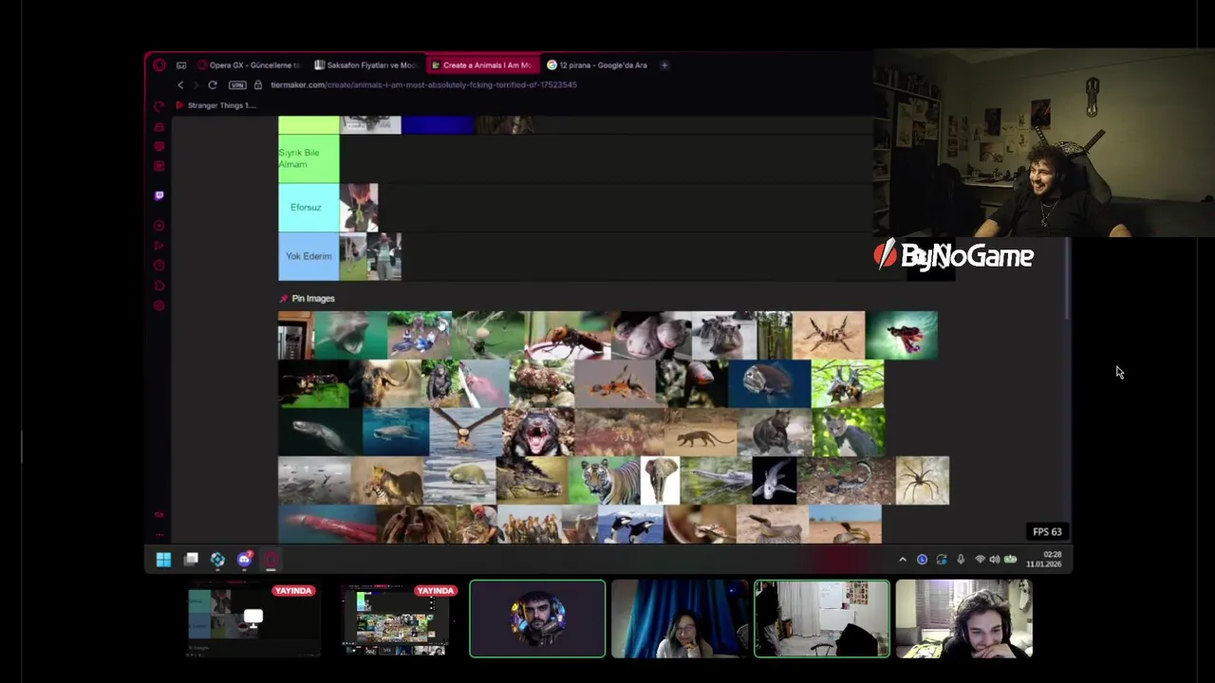Select the Eforsuz tier label

pos(308,208)
